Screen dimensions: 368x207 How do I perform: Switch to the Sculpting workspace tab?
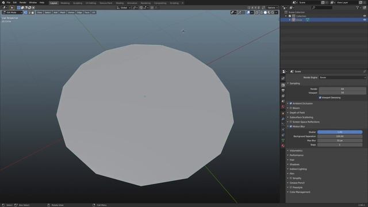(78, 3)
